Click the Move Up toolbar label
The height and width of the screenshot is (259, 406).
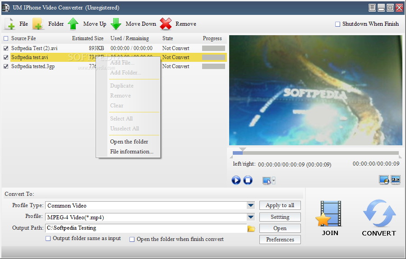pyautogui.click(x=95, y=24)
